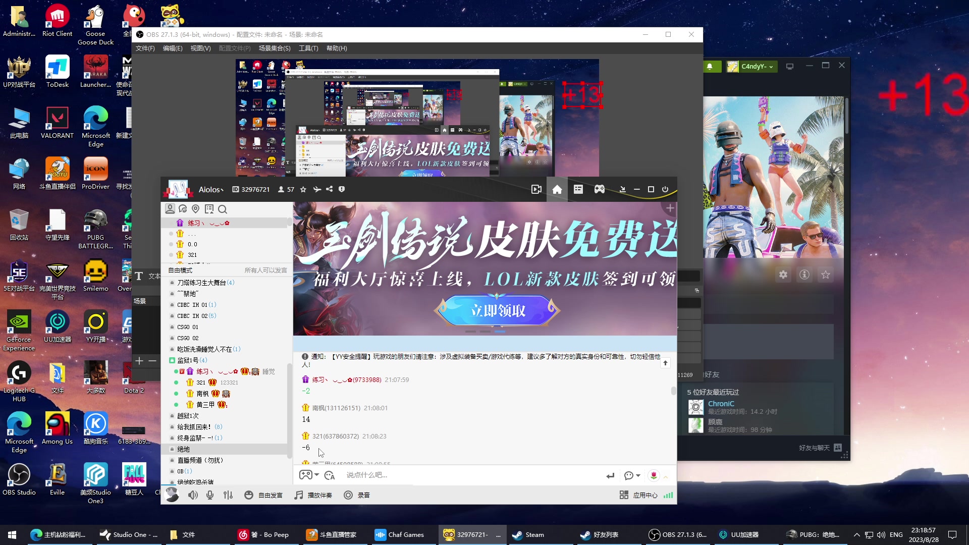Open OBS 视图(V) menu

tap(200, 48)
